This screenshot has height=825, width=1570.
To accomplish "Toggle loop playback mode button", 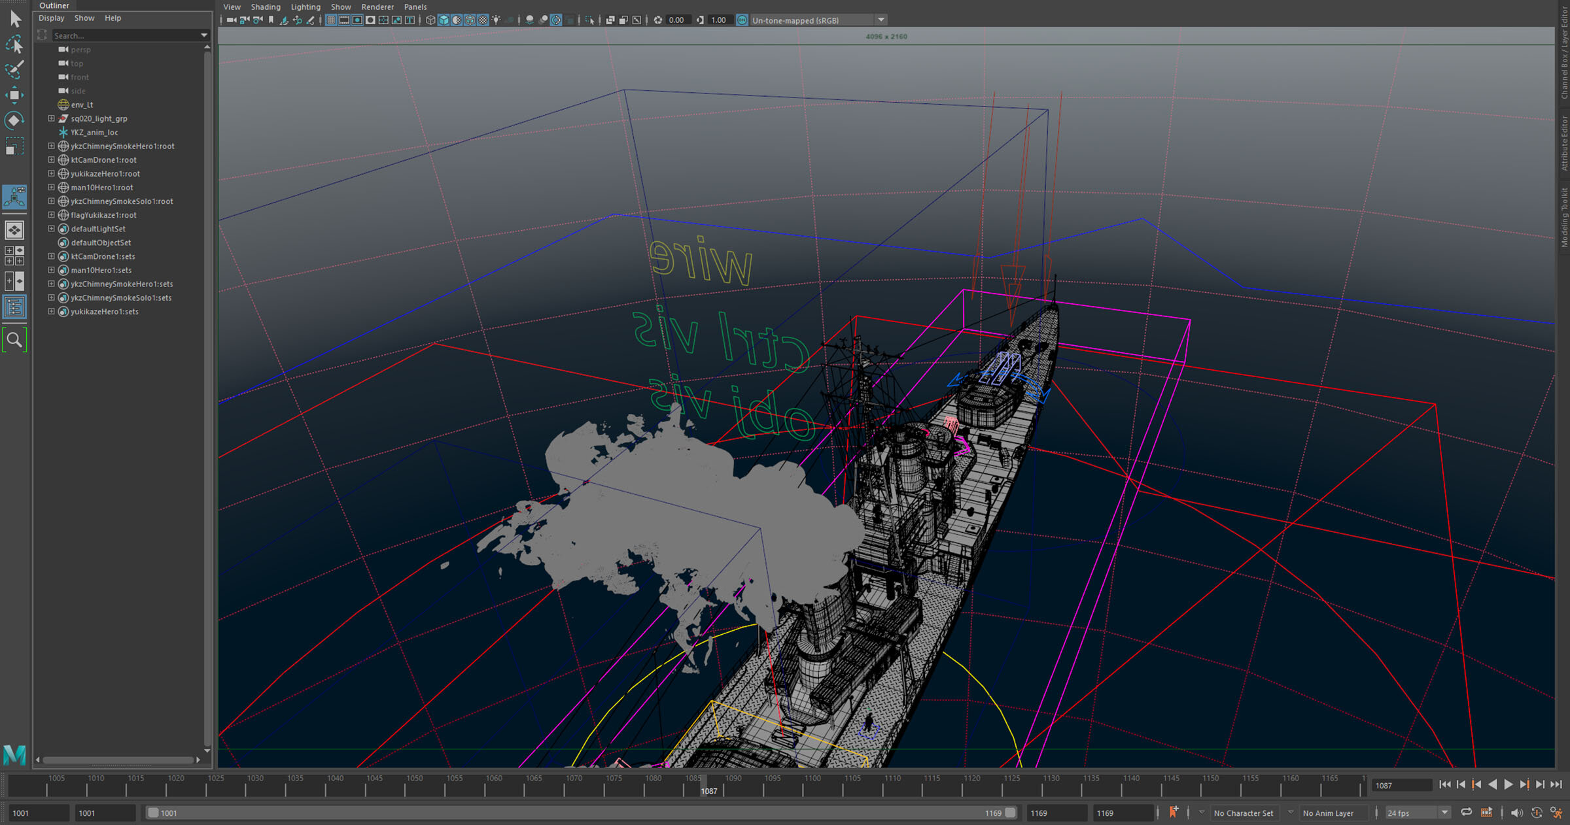I will pyautogui.click(x=1466, y=813).
